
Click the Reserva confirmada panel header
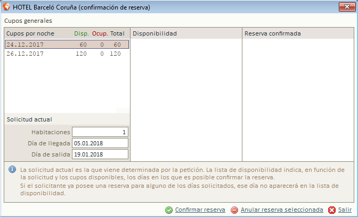298,33
